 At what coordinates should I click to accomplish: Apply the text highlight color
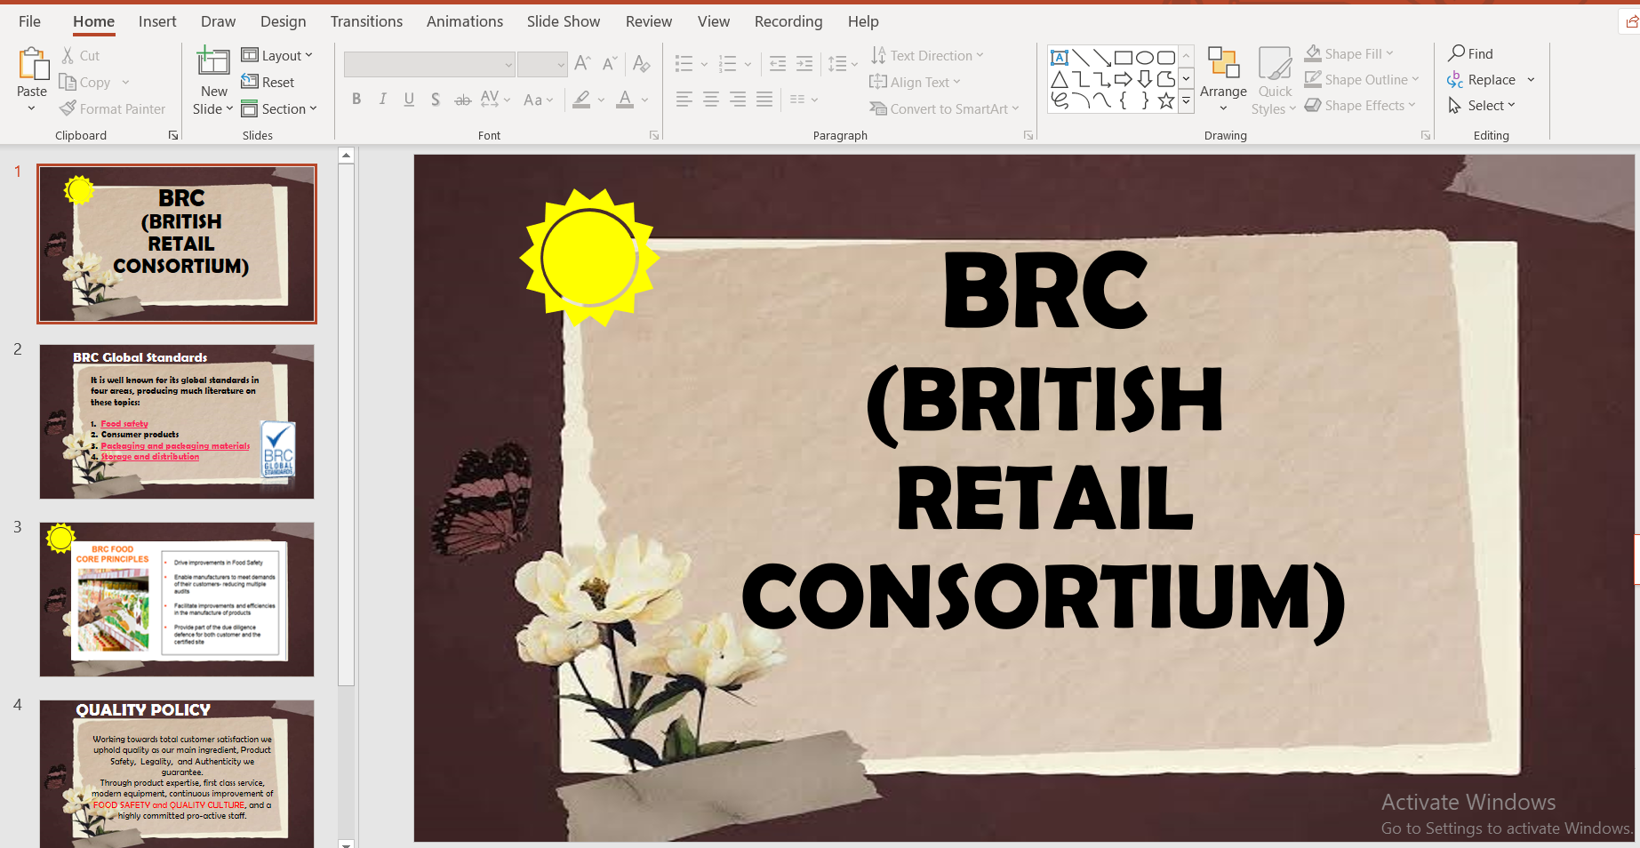coord(581,100)
